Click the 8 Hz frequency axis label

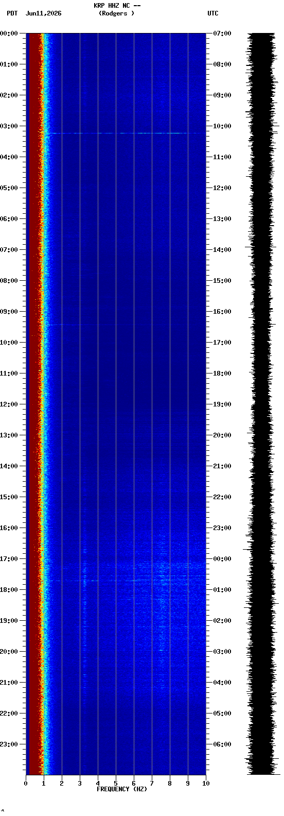(170, 784)
